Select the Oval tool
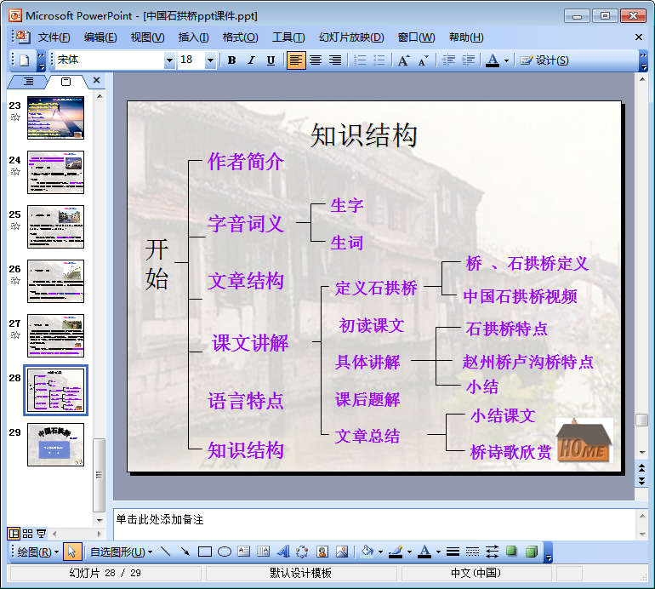 (225, 552)
